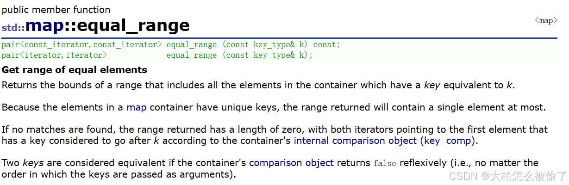This screenshot has width=569, height=185.
Task: Click the trailing const; qualifier
Action: click(x=326, y=45)
